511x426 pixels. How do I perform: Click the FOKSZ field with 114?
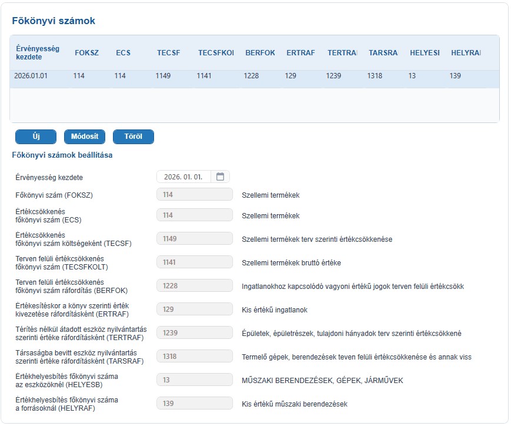195,195
